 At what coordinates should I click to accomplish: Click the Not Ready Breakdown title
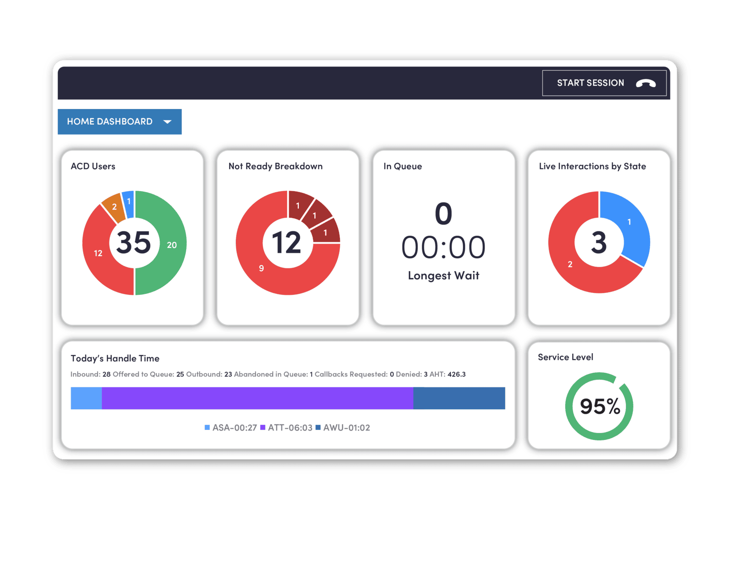click(276, 166)
